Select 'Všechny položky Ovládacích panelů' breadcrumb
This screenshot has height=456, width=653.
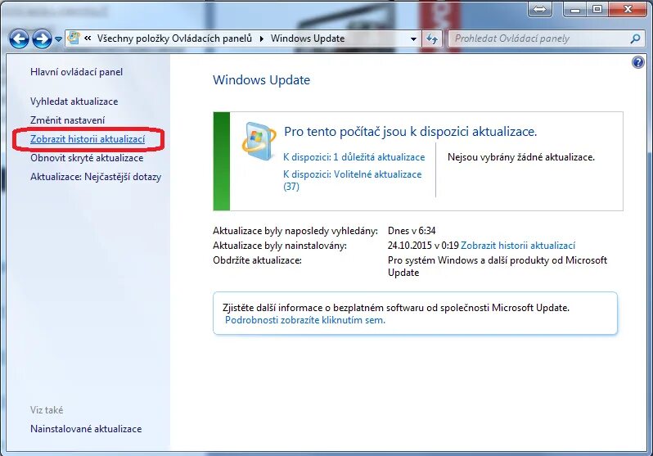tap(174, 38)
